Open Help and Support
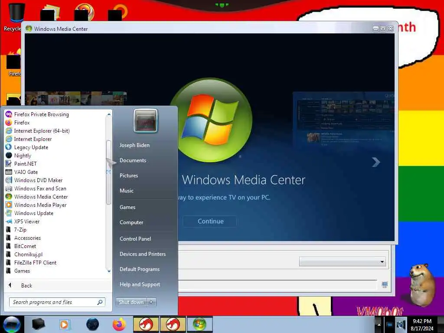444x333 pixels. tap(140, 284)
